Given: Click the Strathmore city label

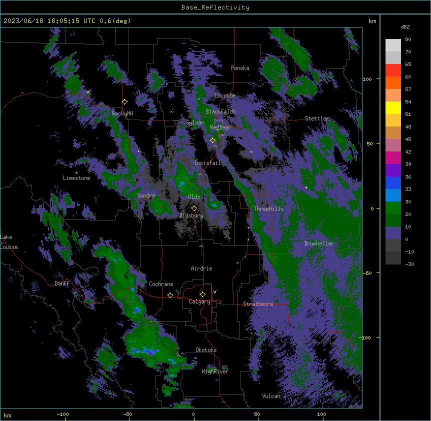Looking at the screenshot, I should [x=258, y=304].
